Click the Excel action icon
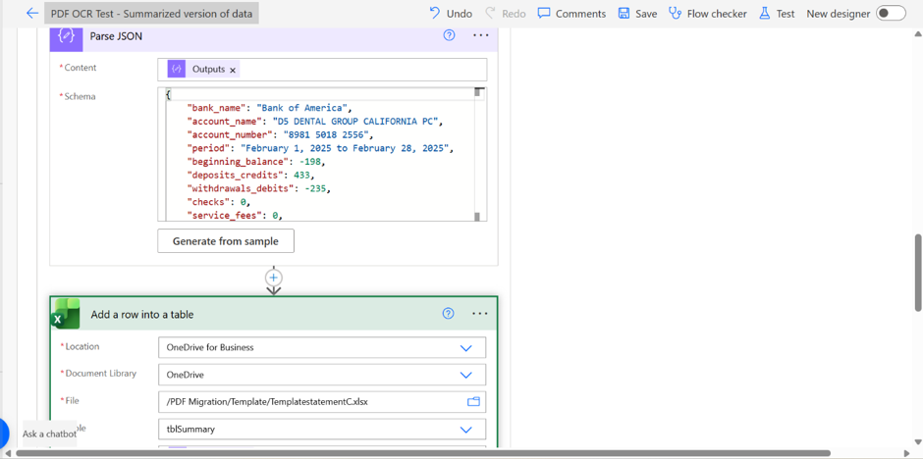The height and width of the screenshot is (459, 923). coord(66,314)
